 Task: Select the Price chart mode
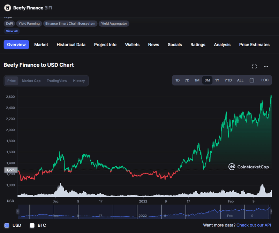click(12, 81)
